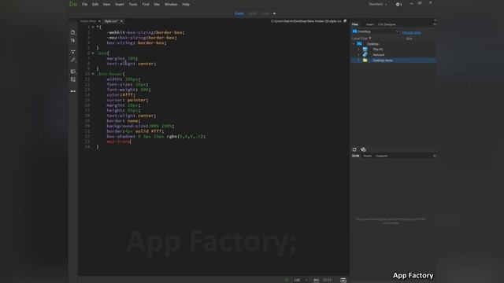Screen dimensions: 504x283
Task: Click the Apply Comment toolbar icon
Action: click(x=73, y=72)
